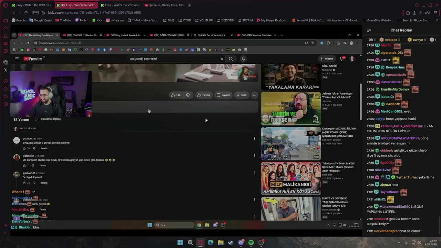Open the Sıralama ölçütü sort menu
The image size is (441, 248).
click(48, 119)
